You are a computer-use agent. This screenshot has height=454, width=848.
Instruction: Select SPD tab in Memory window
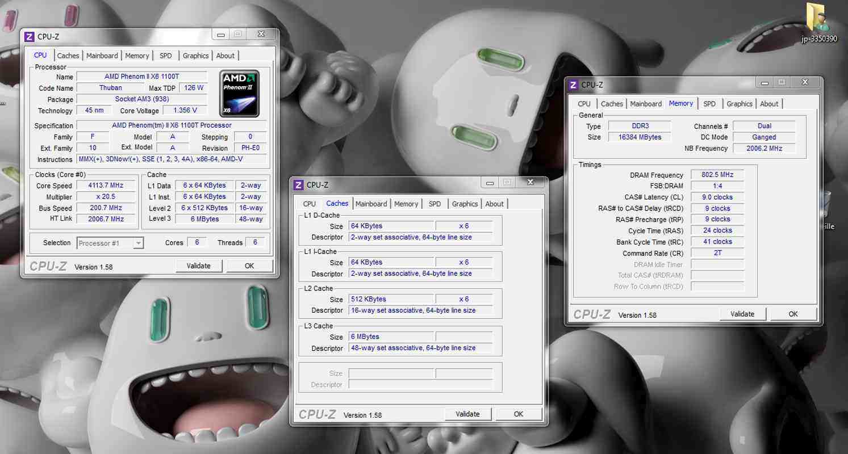pyautogui.click(x=709, y=104)
